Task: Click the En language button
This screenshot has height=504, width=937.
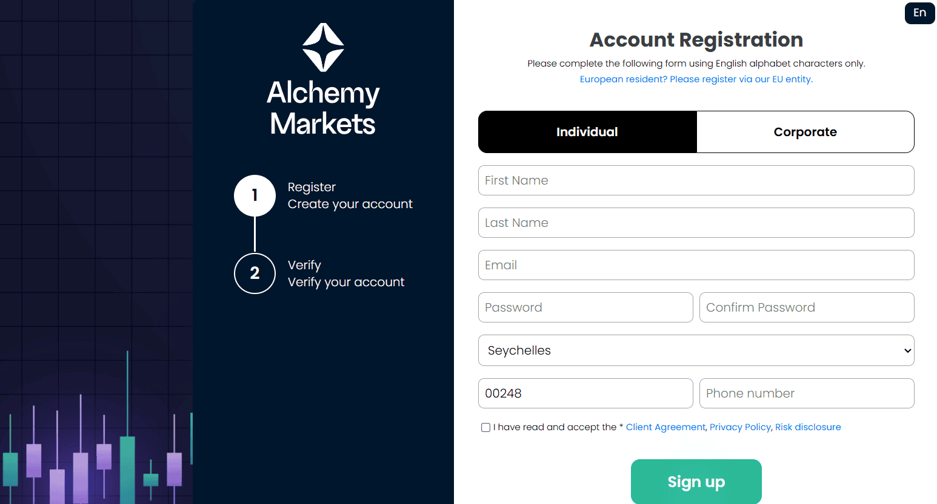Action: (x=919, y=13)
